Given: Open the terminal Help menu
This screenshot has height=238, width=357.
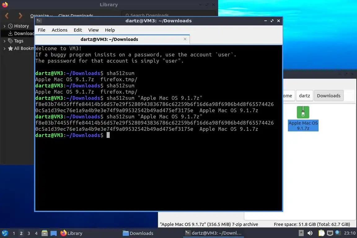Looking at the screenshot, I should (x=110, y=30).
